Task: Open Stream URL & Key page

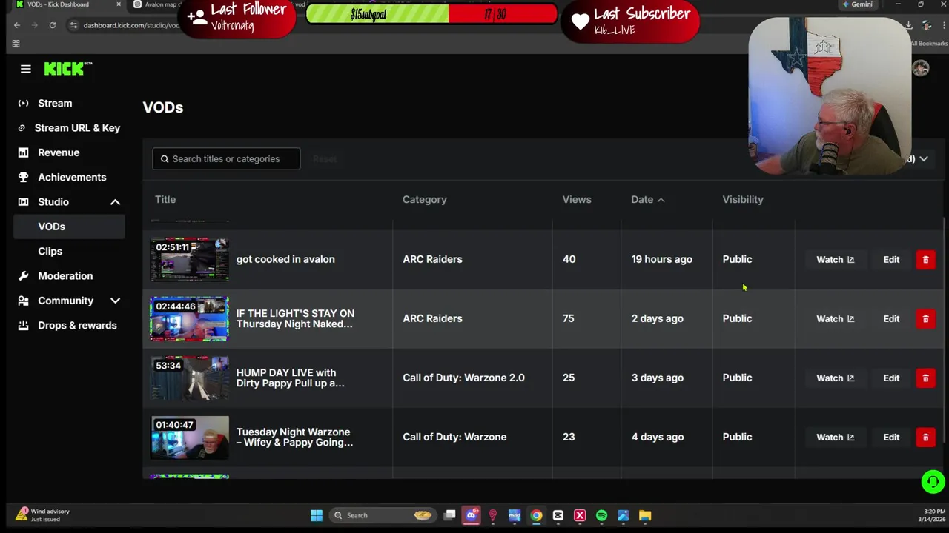Action: [77, 128]
